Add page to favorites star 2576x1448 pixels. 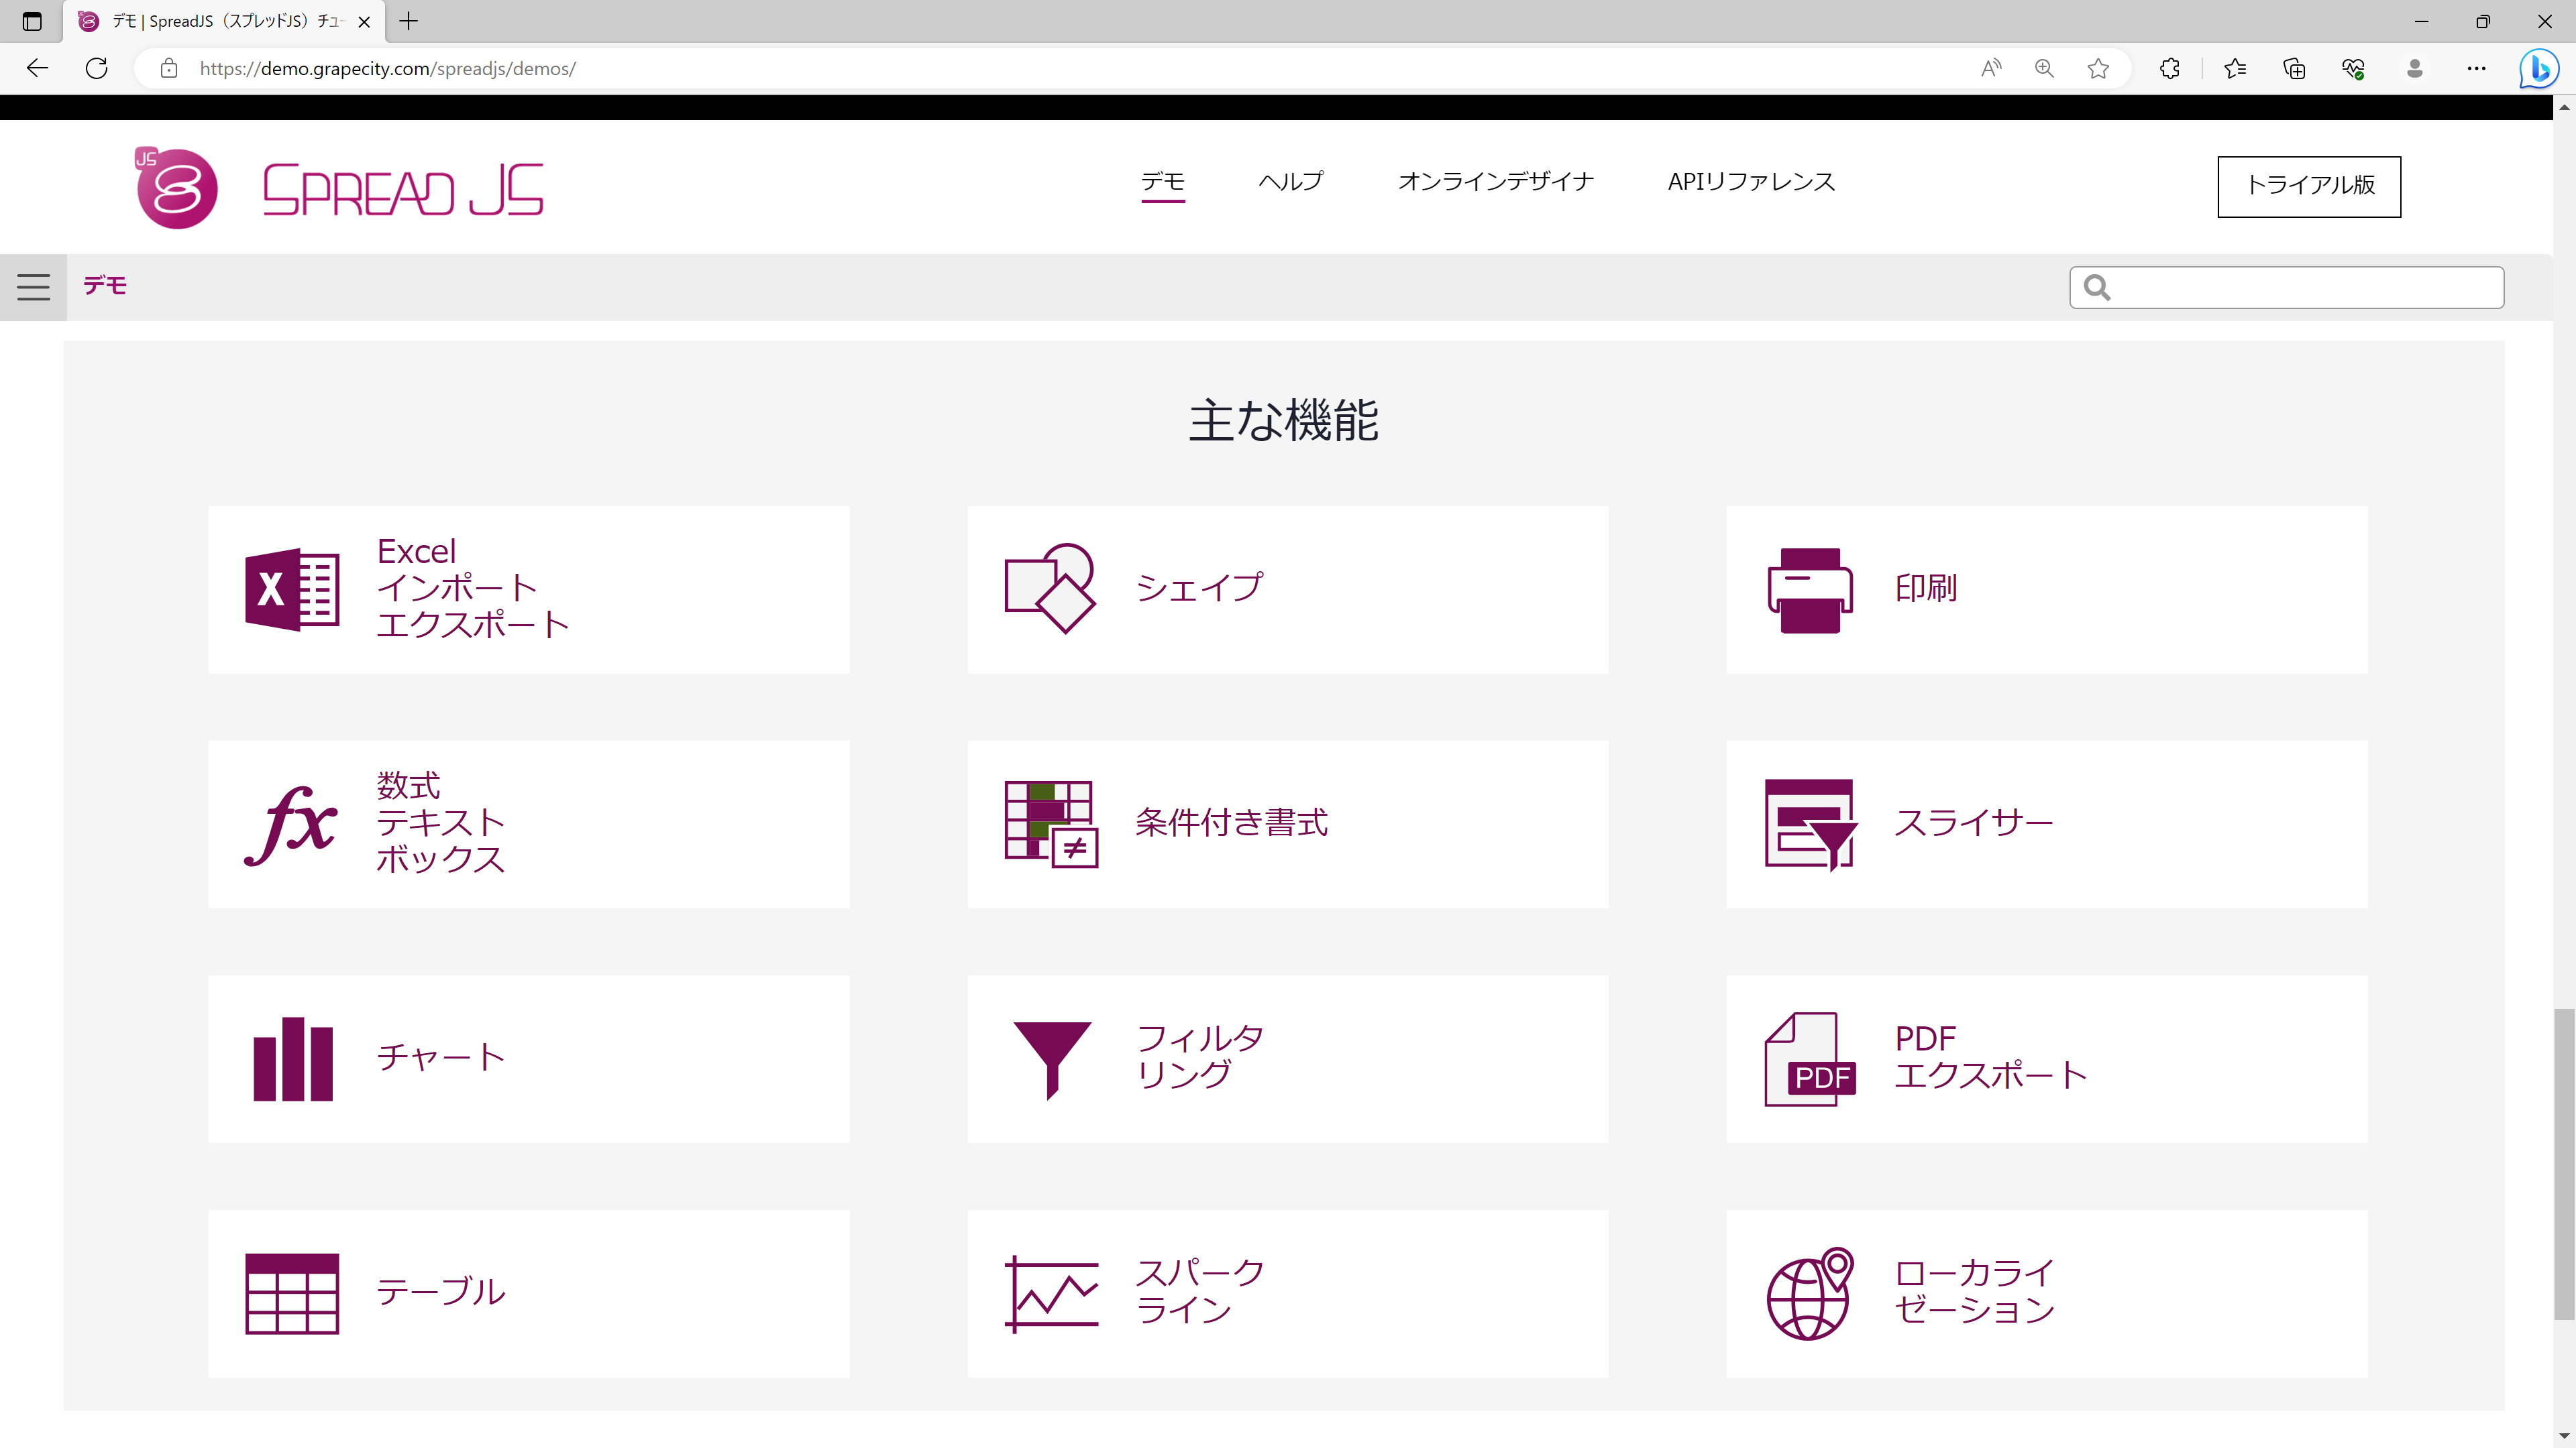tap(2098, 68)
